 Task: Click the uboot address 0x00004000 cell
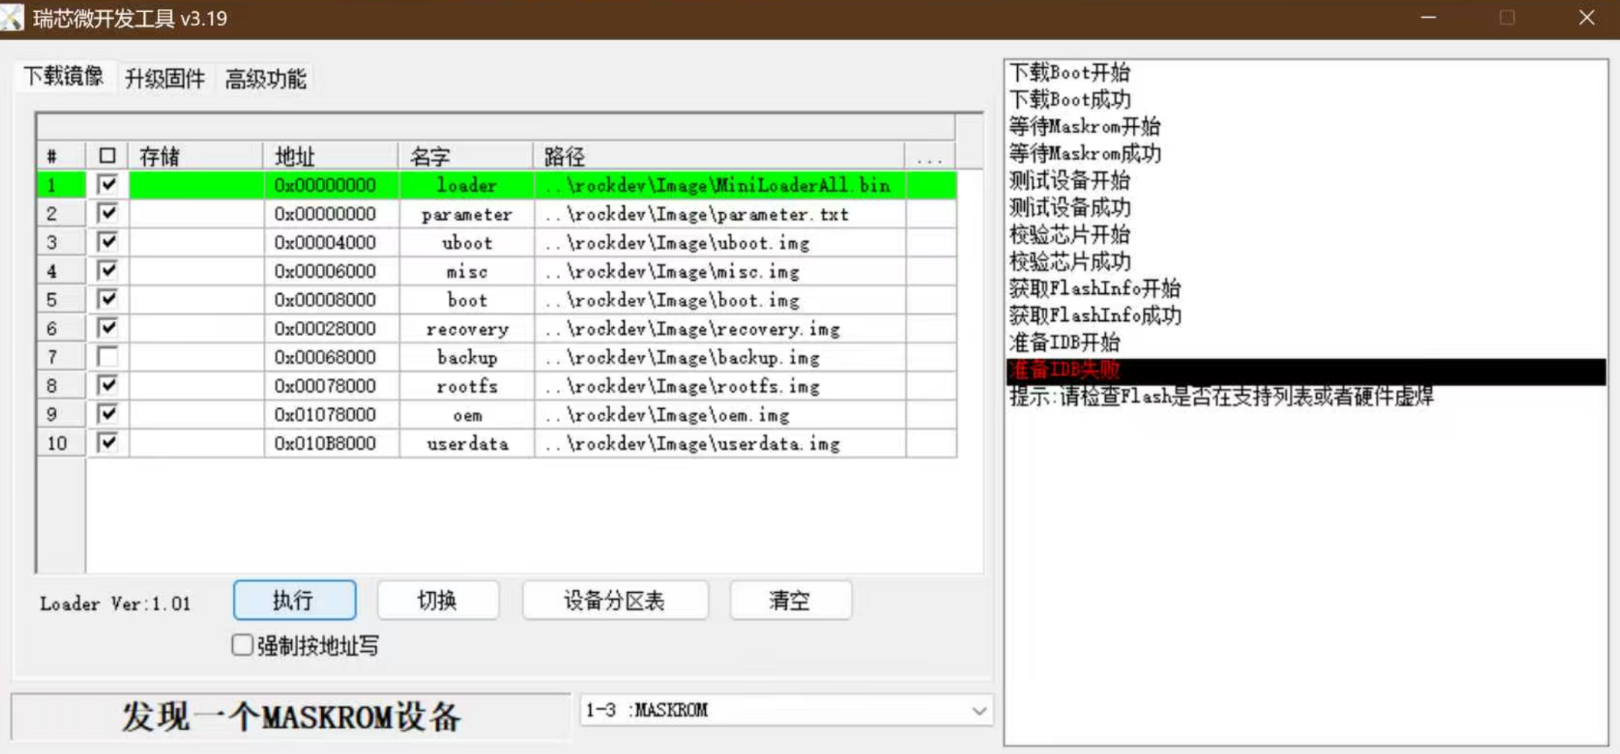point(325,243)
